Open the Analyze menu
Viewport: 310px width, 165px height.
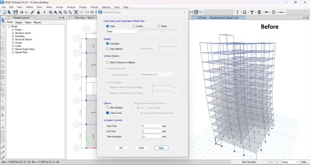pos(71,7)
